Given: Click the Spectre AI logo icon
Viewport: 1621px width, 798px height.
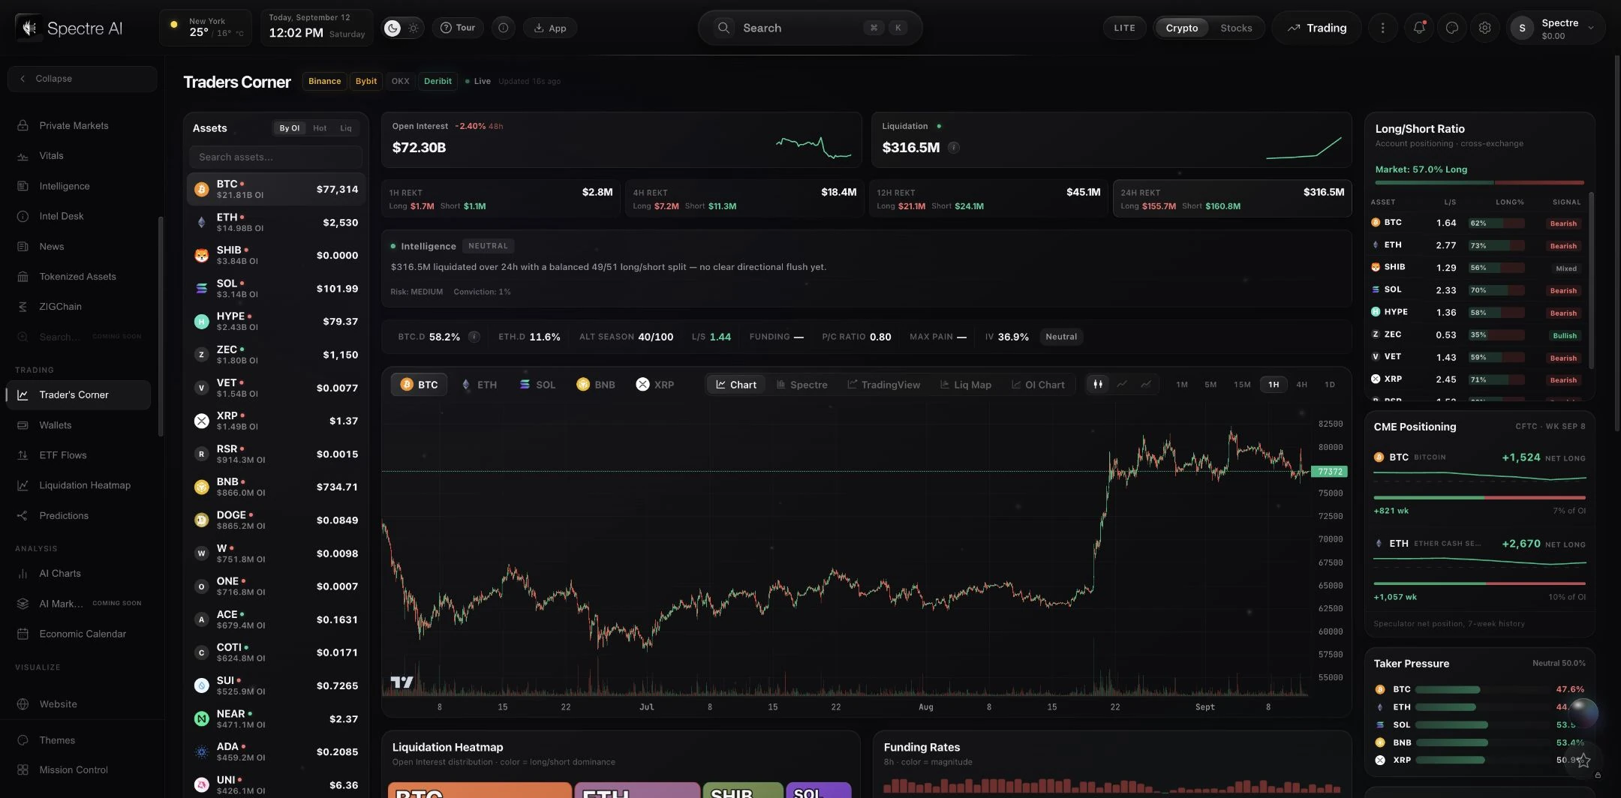Looking at the screenshot, I should [29, 28].
